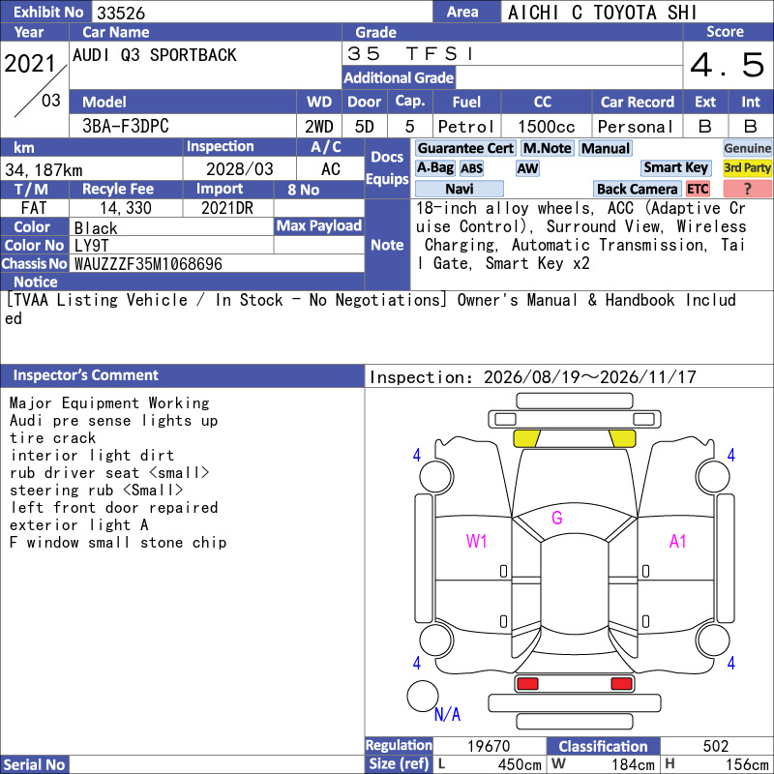Click the Exhibit No value 33526

tap(121, 13)
